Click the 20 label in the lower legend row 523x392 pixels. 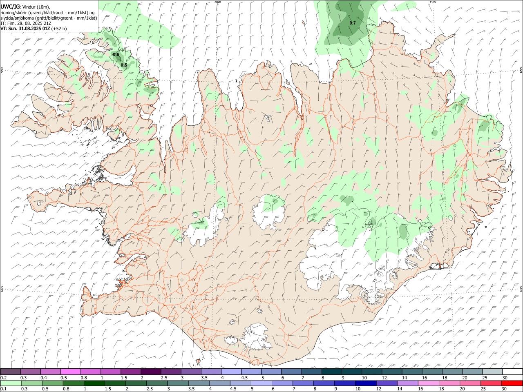click(462, 389)
